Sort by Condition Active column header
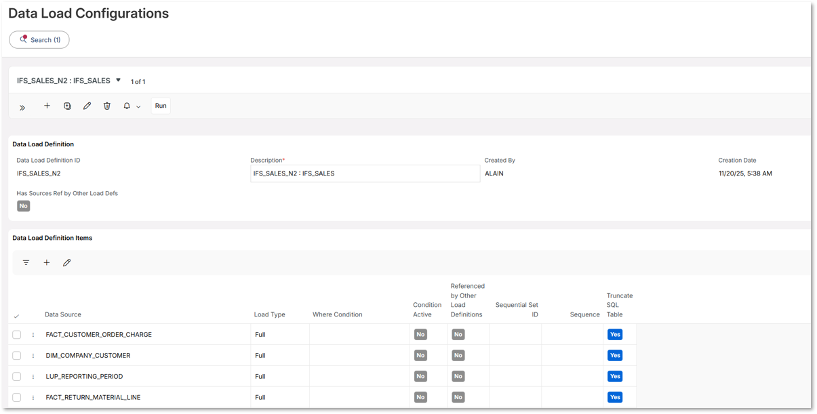Viewport: 817px width, 414px height. (427, 310)
